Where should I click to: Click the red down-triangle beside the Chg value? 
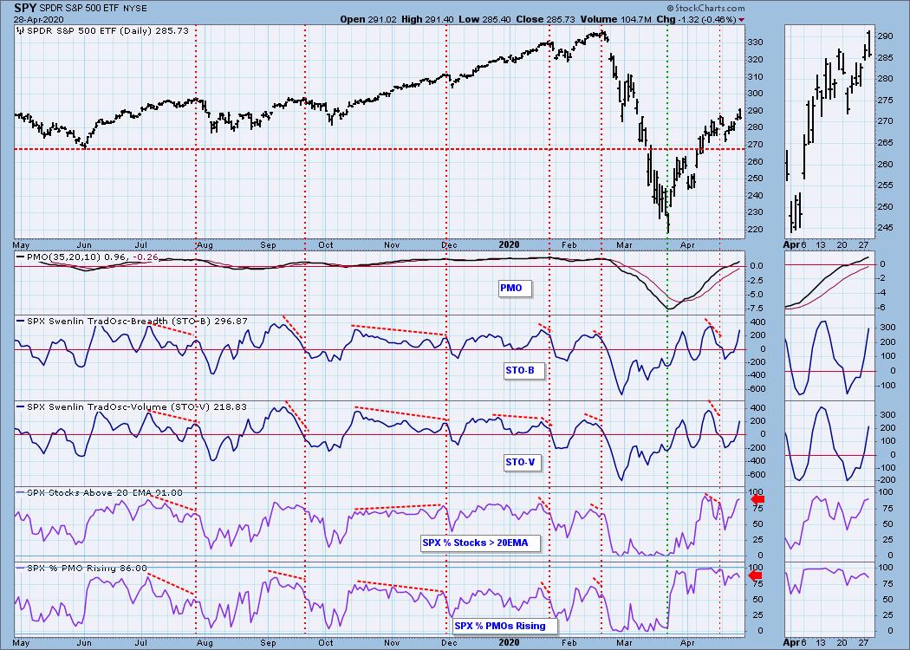click(x=741, y=20)
